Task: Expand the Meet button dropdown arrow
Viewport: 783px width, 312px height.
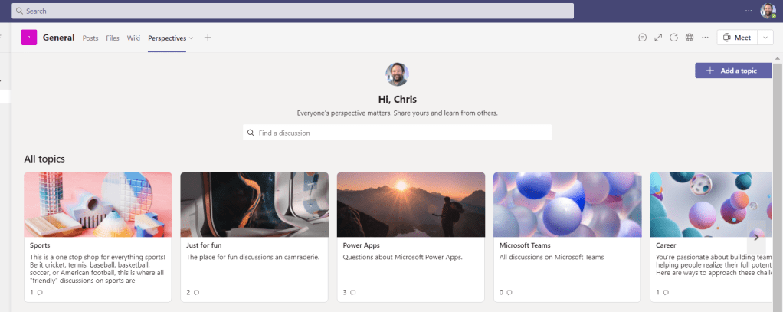Action: (765, 38)
